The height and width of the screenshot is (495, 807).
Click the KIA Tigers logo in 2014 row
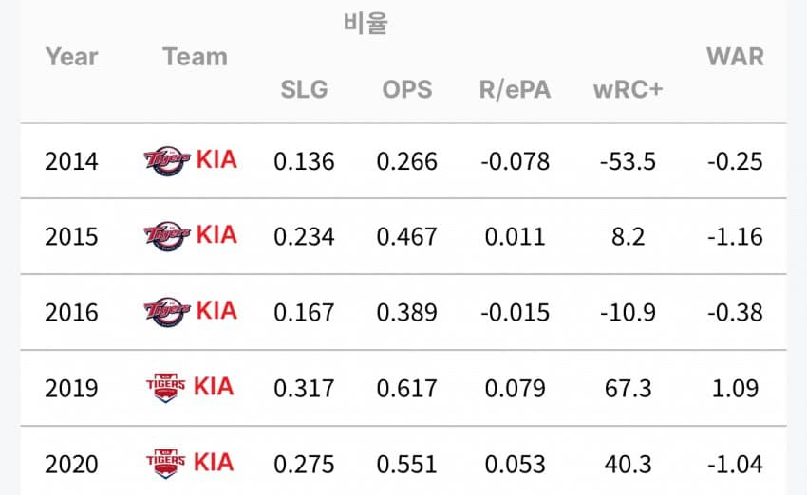coord(168,160)
